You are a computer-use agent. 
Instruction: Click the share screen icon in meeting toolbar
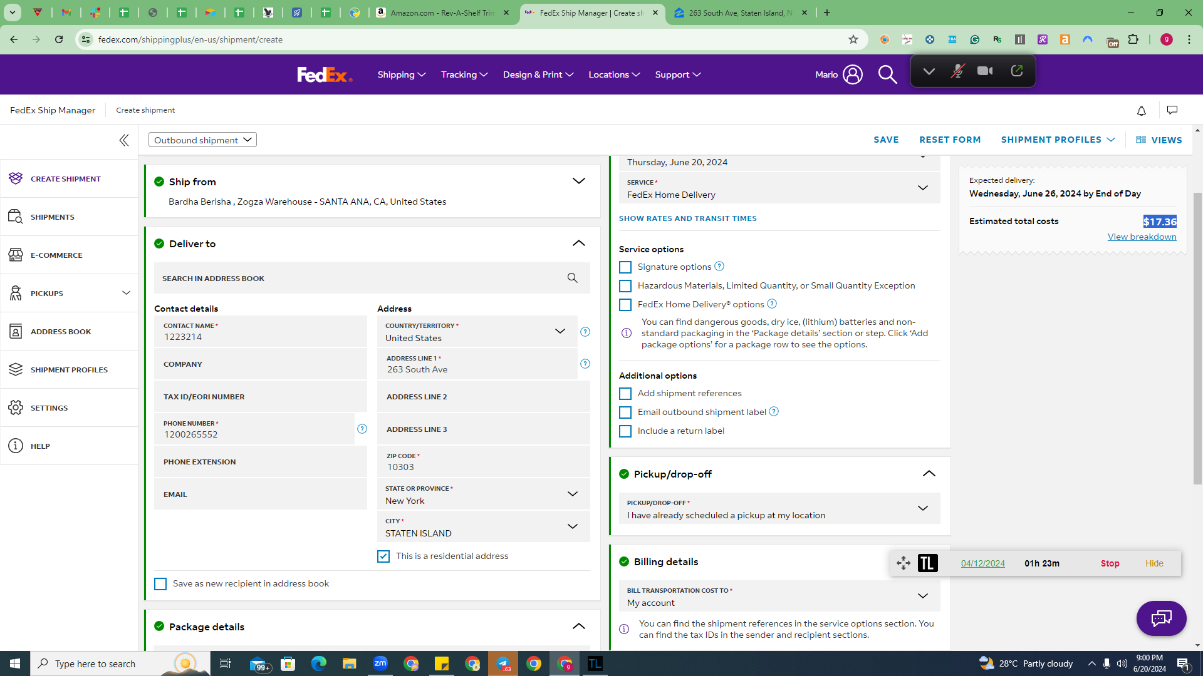coord(1016,71)
